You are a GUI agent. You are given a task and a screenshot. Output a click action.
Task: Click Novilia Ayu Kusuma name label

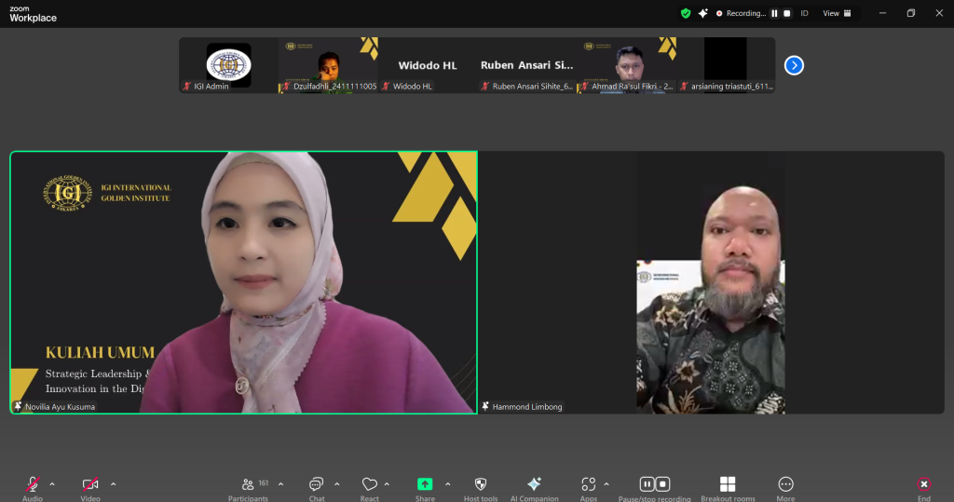[60, 406]
